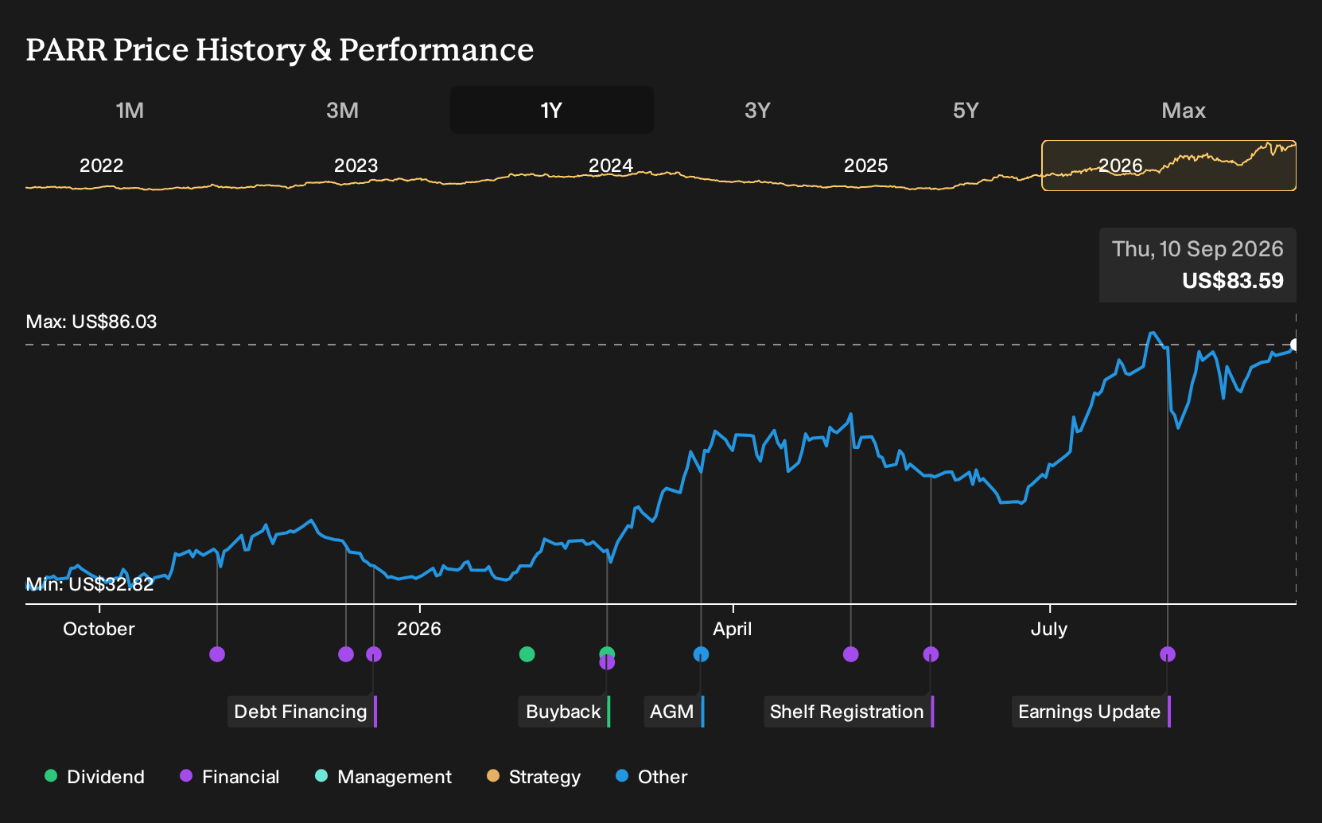Open the Earnings Update event label
This screenshot has height=823, width=1322.
[x=1091, y=712]
